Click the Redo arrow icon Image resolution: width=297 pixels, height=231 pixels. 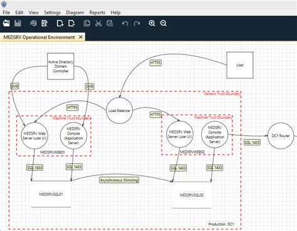click(137, 23)
